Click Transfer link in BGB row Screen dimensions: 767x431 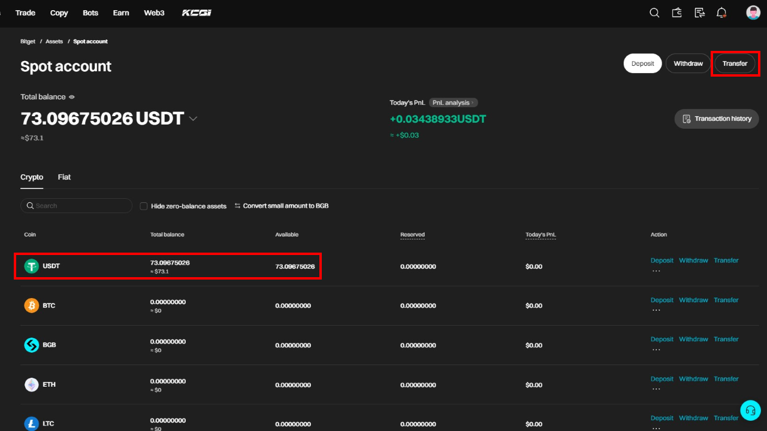click(x=726, y=339)
